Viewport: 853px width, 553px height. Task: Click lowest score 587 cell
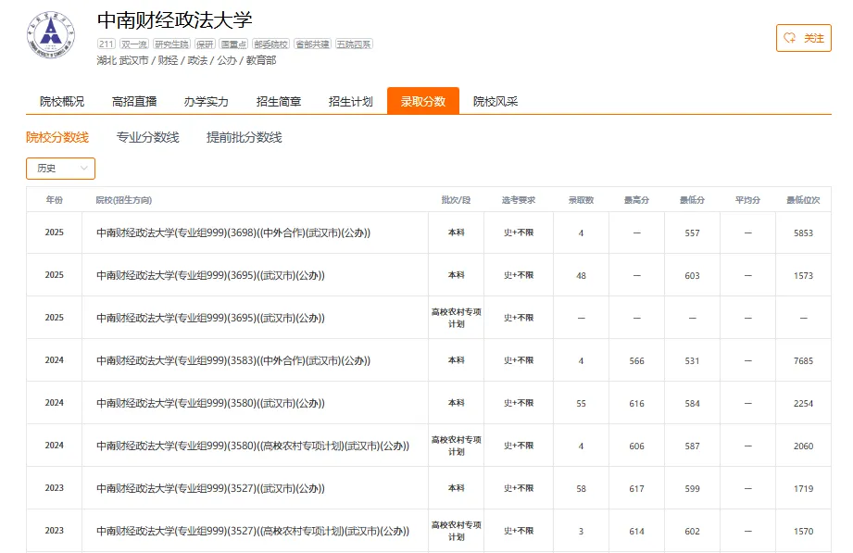tap(692, 446)
